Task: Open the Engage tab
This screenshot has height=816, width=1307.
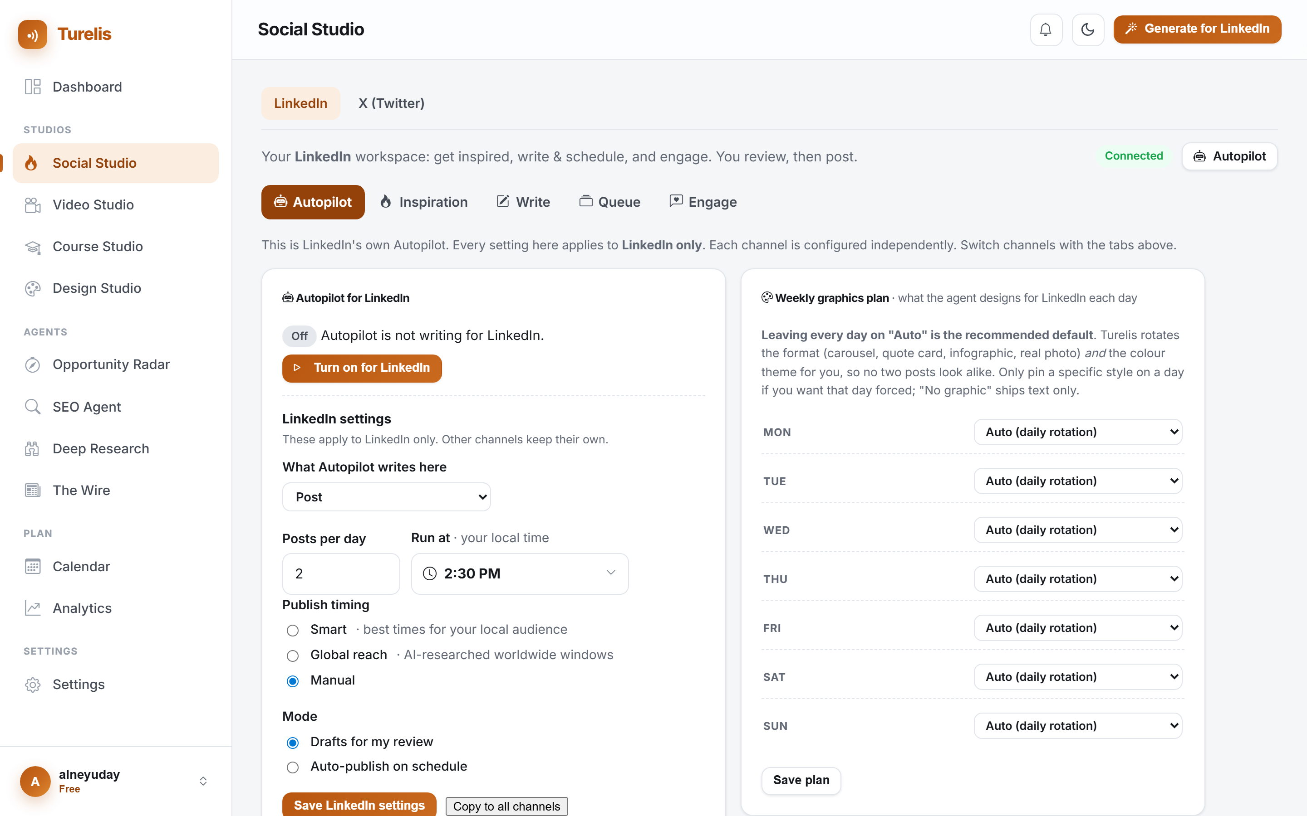Action: coord(703,202)
